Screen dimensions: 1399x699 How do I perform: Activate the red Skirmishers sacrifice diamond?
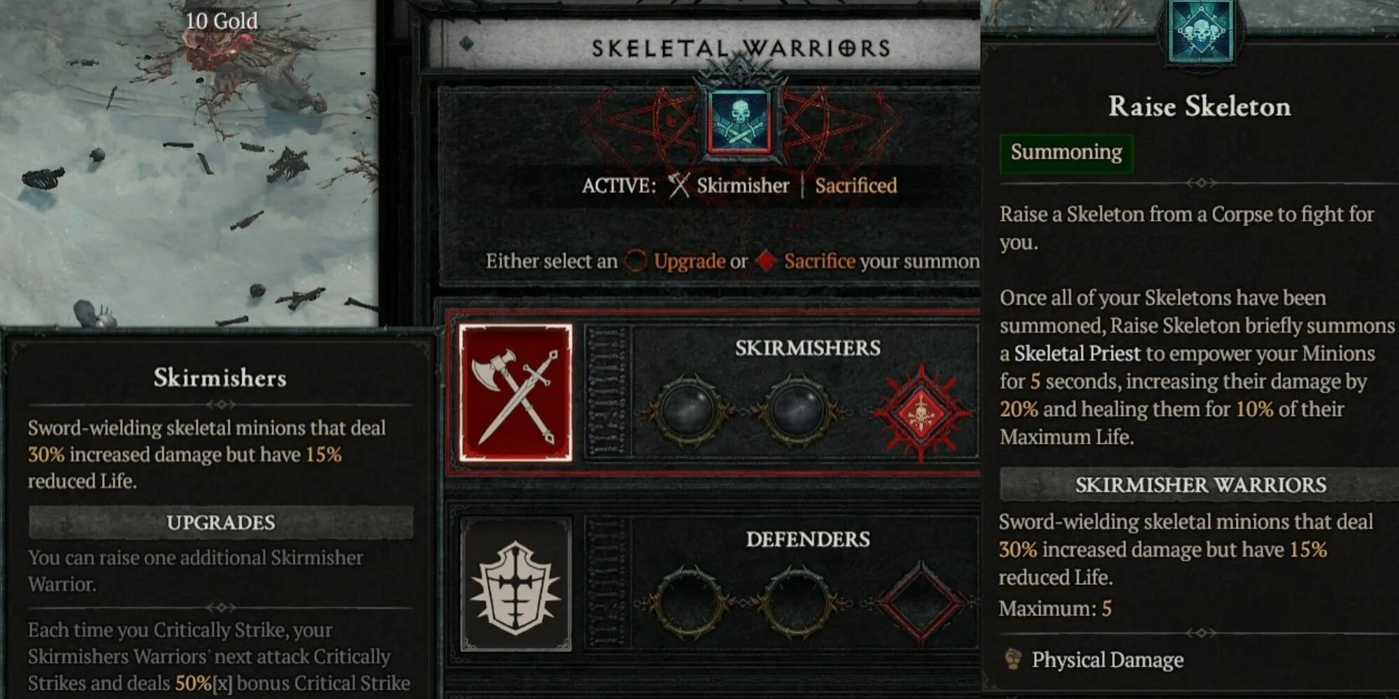tap(921, 414)
